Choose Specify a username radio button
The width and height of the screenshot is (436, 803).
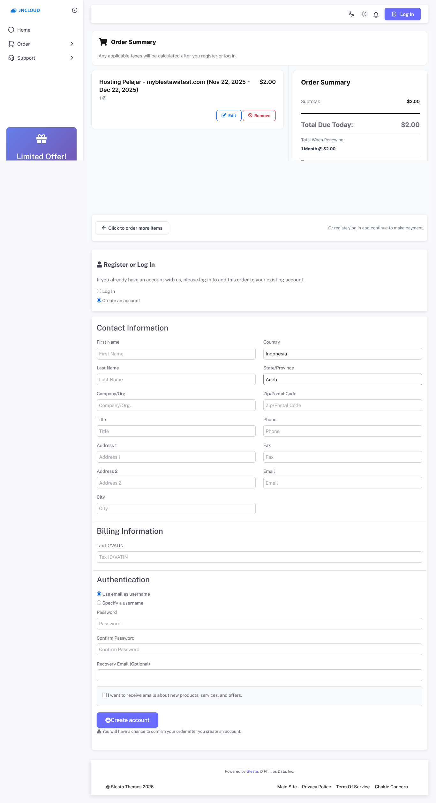(x=99, y=603)
